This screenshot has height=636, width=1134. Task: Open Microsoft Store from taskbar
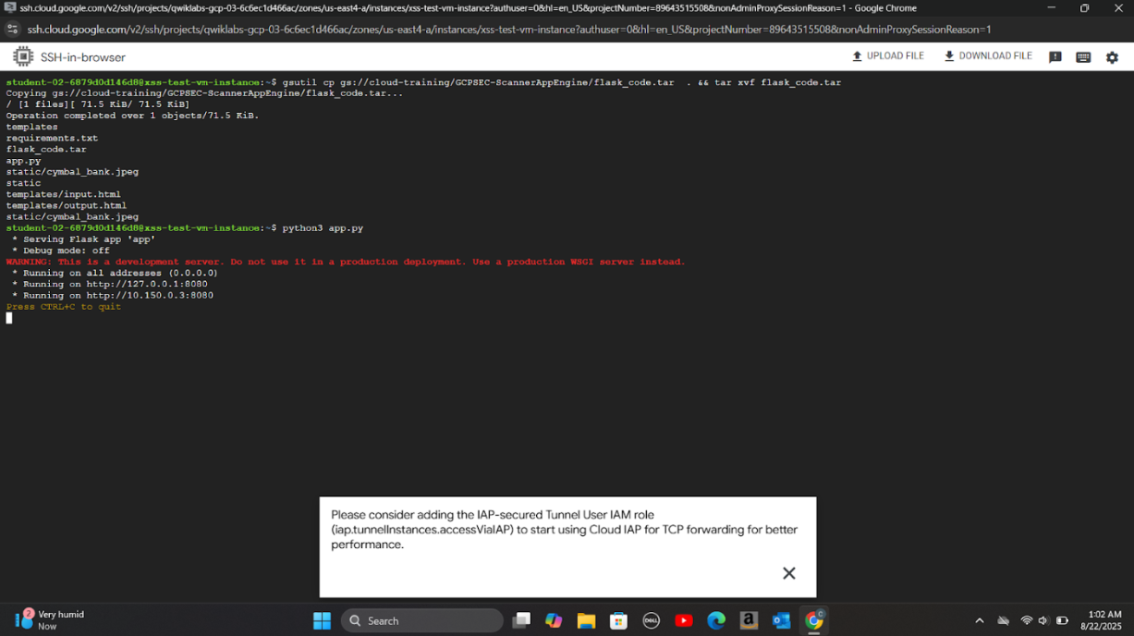pos(618,620)
